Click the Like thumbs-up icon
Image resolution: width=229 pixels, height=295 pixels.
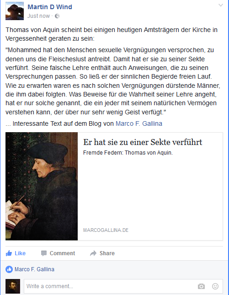click(x=9, y=253)
